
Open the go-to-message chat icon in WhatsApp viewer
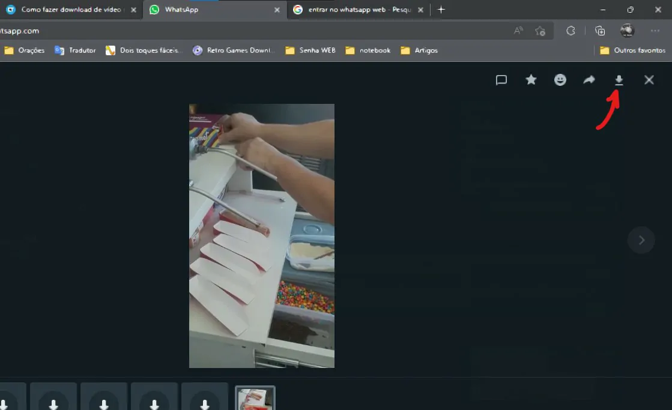tap(501, 80)
